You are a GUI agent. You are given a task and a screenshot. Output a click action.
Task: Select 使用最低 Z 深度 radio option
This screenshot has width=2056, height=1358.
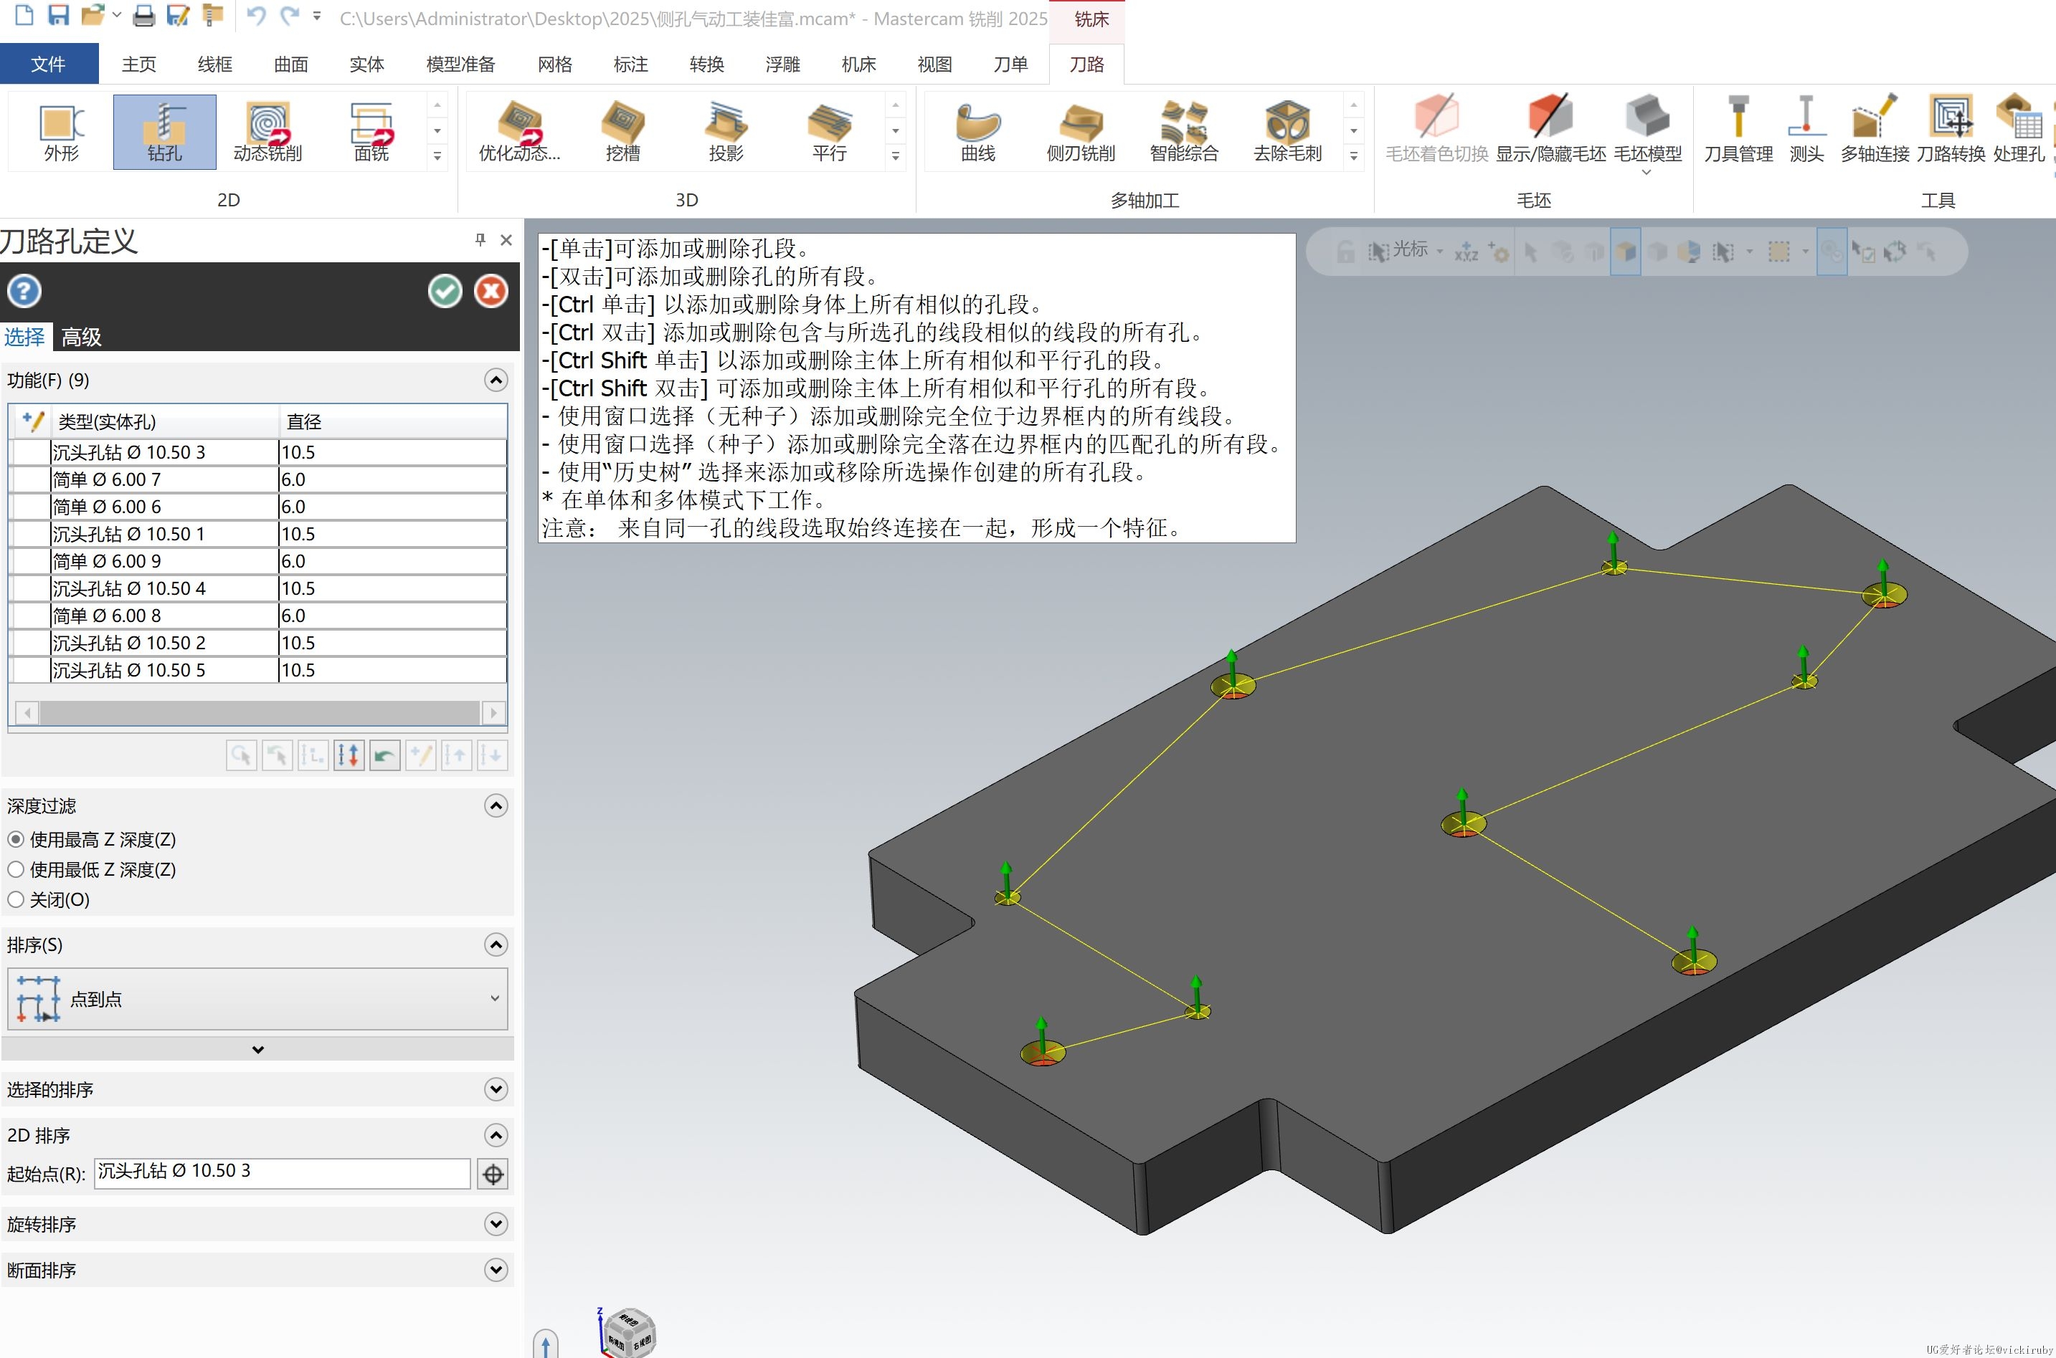pos(16,869)
